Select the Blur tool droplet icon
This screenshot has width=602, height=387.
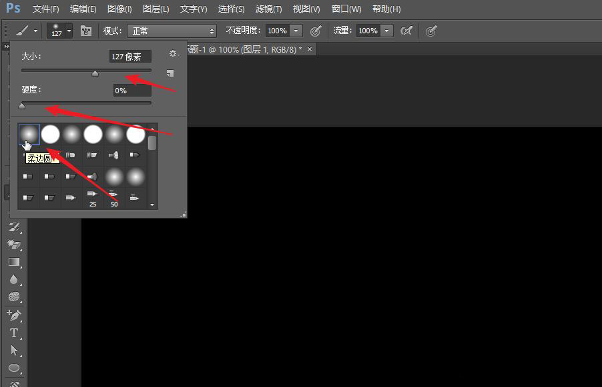click(14, 279)
